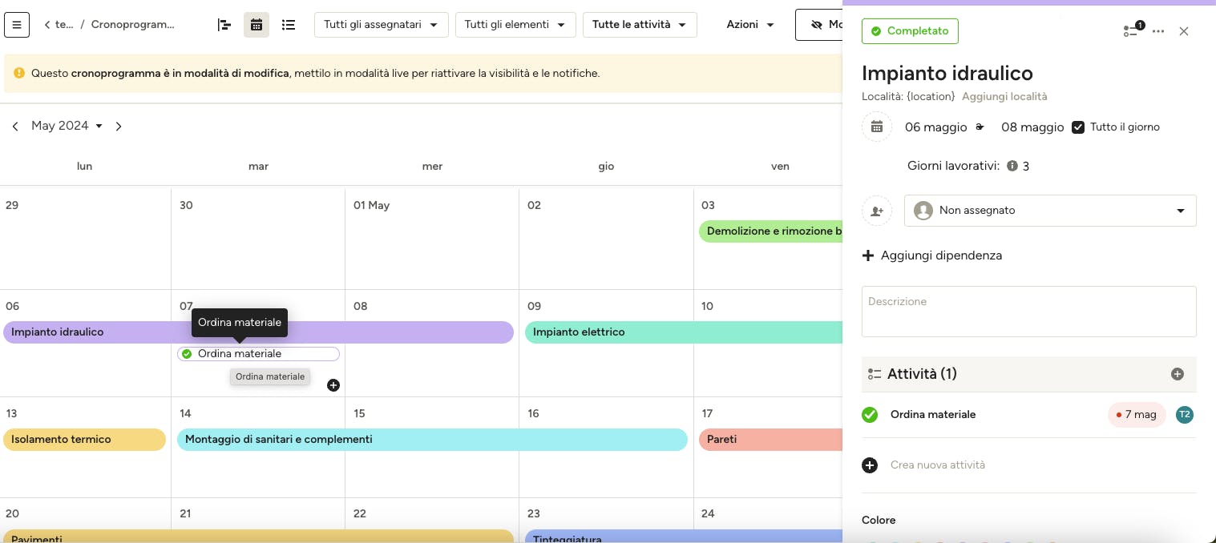Toggle the Ordina materiale completed checkmark in panel
This screenshot has width=1216, height=543.
click(870, 415)
